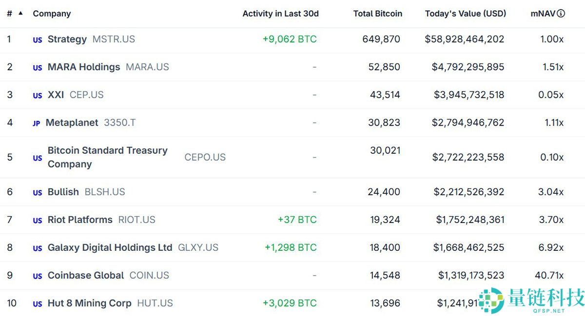
Task: Open the MSTR.US ticker link
Action: [x=114, y=40]
